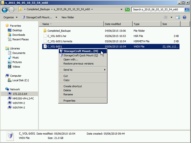The height and width of the screenshot is (143, 191).
Task: Open recent pages dropdown beside Forward arrow
Action: pyautogui.click(x=16, y=10)
